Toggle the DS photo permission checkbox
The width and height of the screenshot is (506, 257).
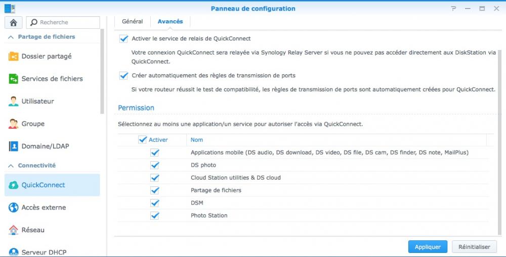coord(155,165)
